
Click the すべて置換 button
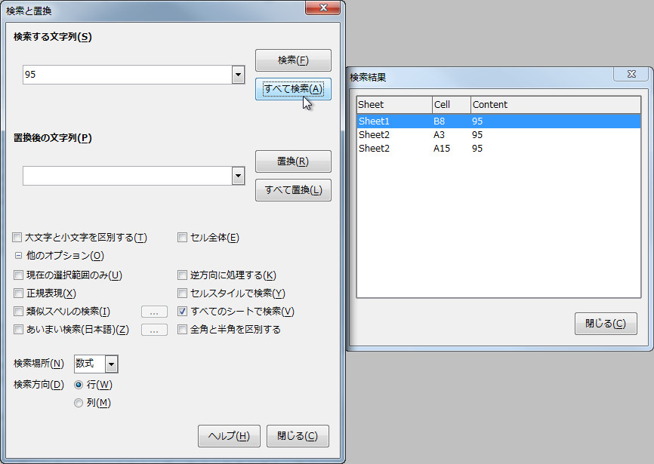293,189
